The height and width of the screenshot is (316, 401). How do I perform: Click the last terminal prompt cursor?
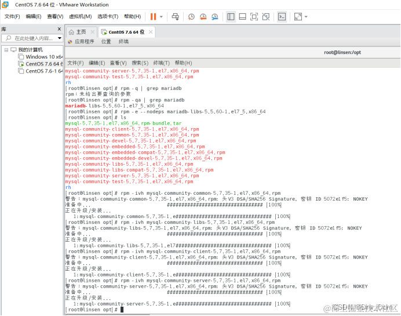tap(122, 310)
